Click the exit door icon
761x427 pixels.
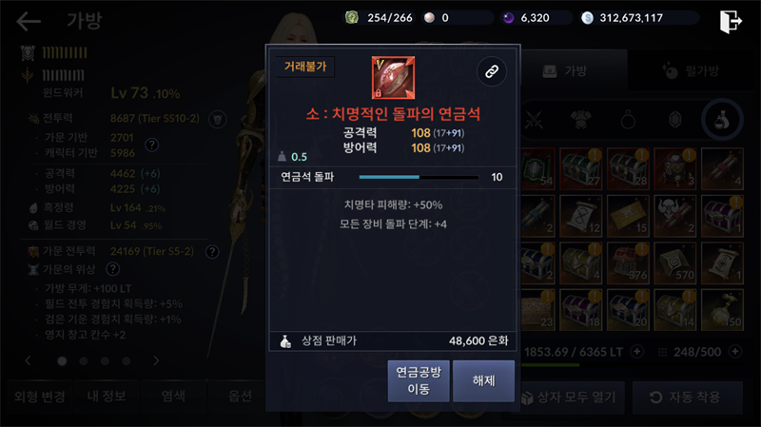[731, 21]
